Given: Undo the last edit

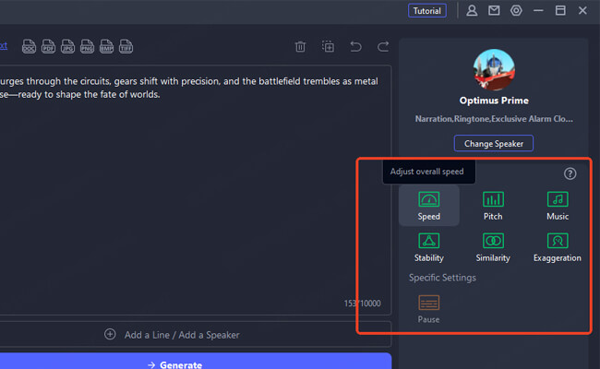Looking at the screenshot, I should coord(355,46).
